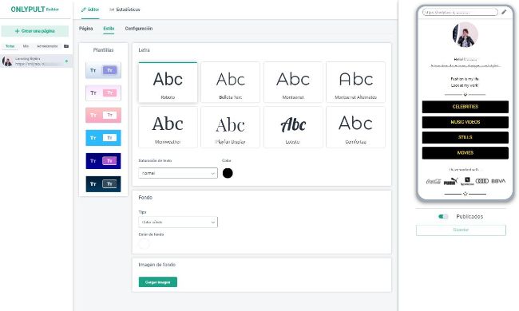Open the black text color swatch
519x311 pixels.
click(228, 173)
